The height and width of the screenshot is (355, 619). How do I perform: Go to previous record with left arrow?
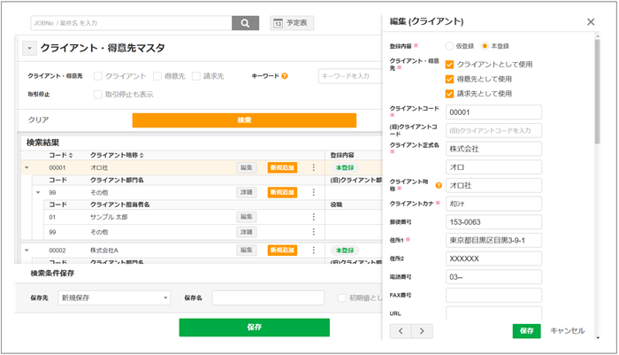click(x=401, y=331)
